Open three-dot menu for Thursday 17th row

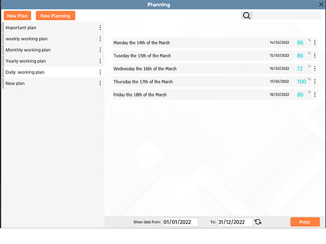(315, 81)
